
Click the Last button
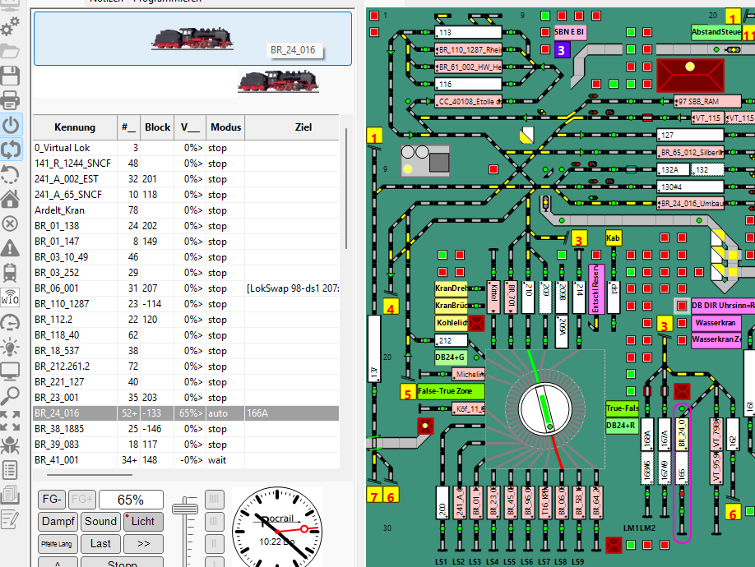click(x=100, y=544)
